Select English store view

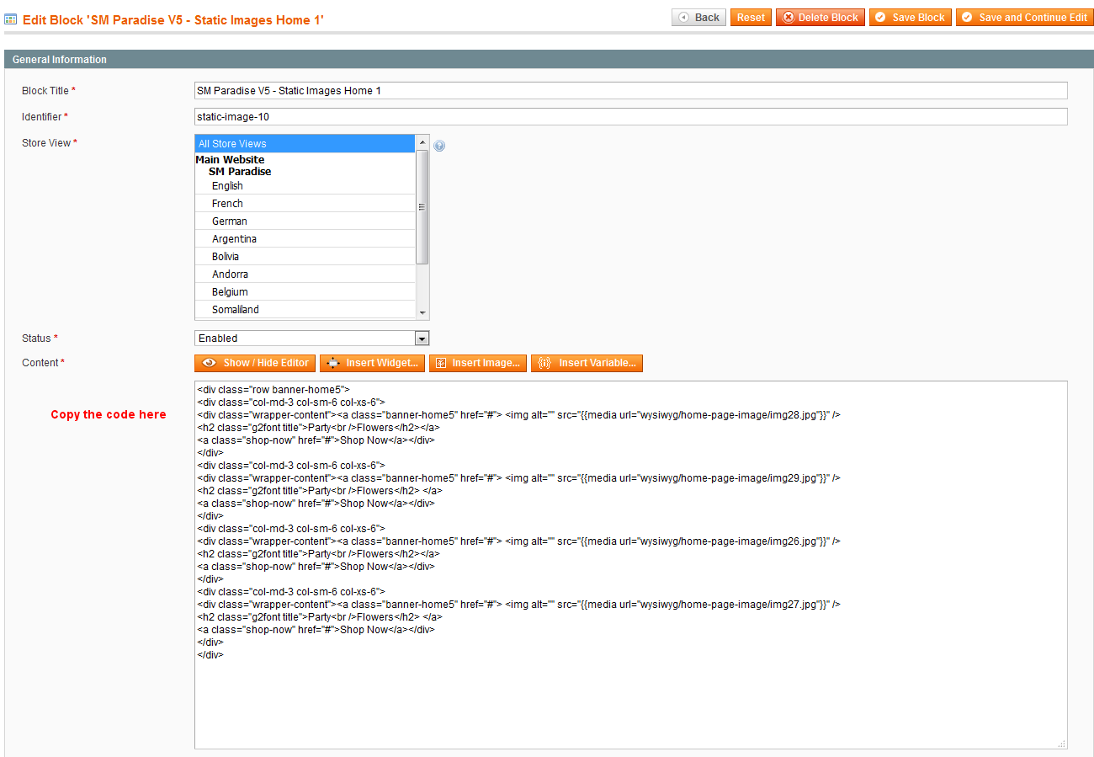click(305, 186)
